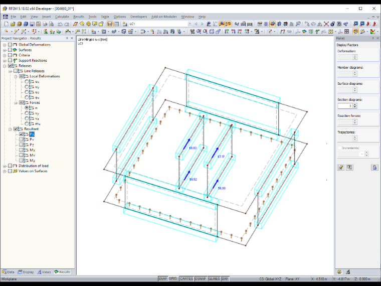
Task: Open the Add-on Modules menu
Action: (164, 17)
